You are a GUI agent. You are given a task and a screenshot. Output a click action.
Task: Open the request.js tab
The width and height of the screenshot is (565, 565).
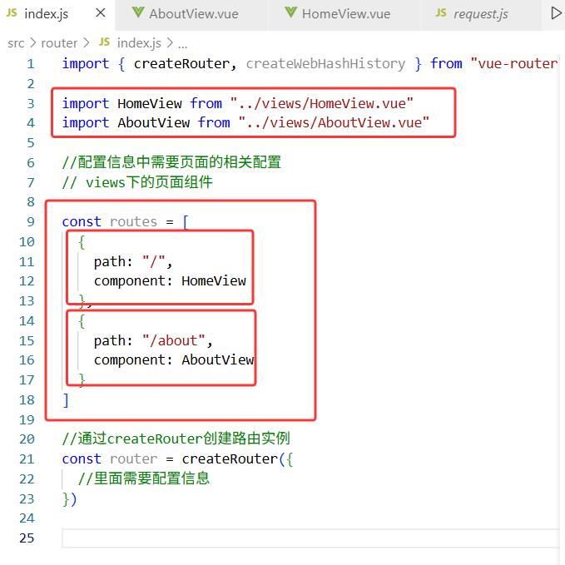point(481,14)
